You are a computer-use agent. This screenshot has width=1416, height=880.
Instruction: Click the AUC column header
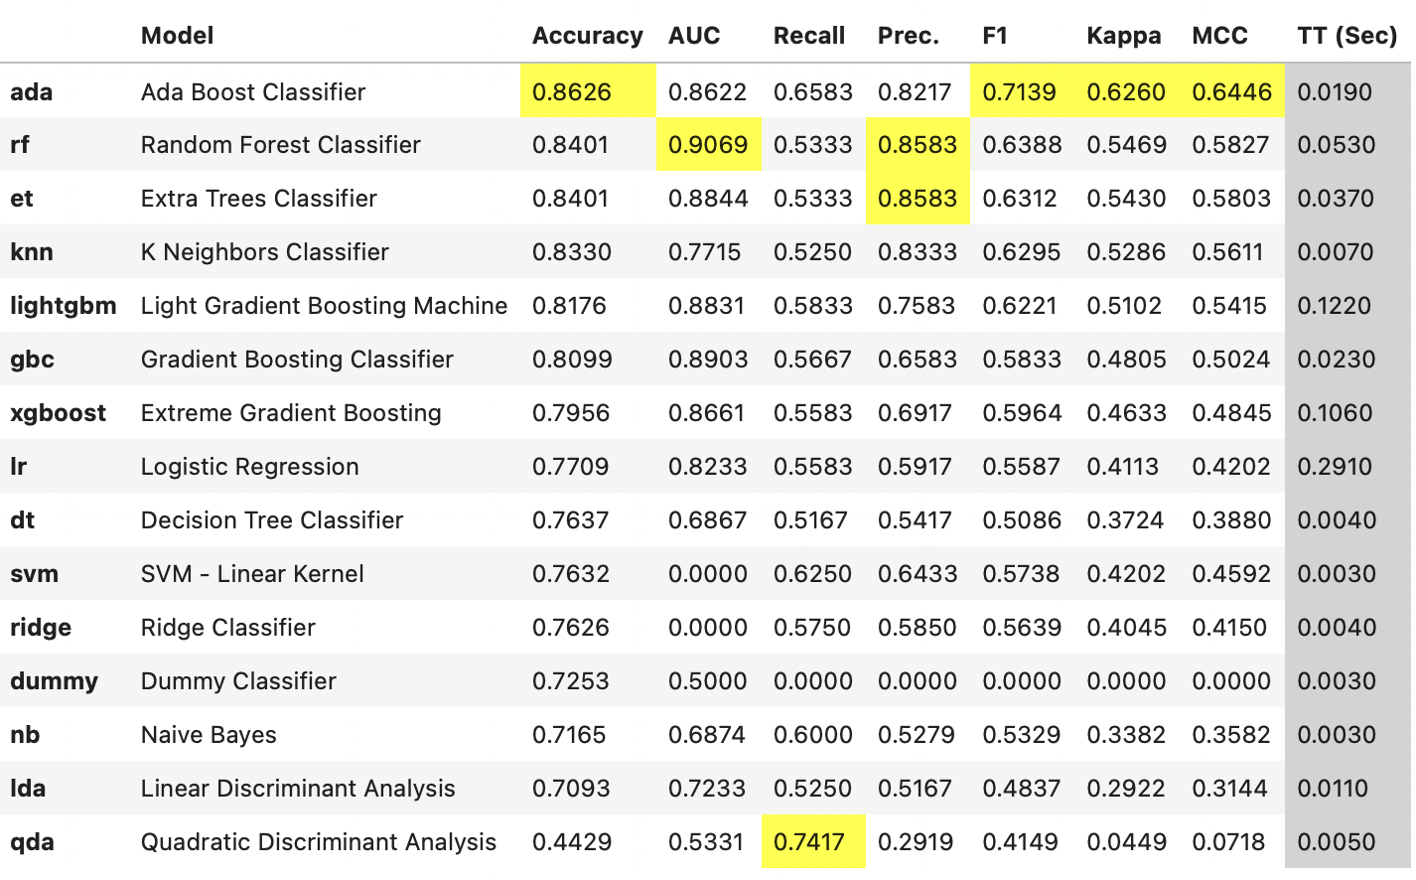tap(694, 36)
